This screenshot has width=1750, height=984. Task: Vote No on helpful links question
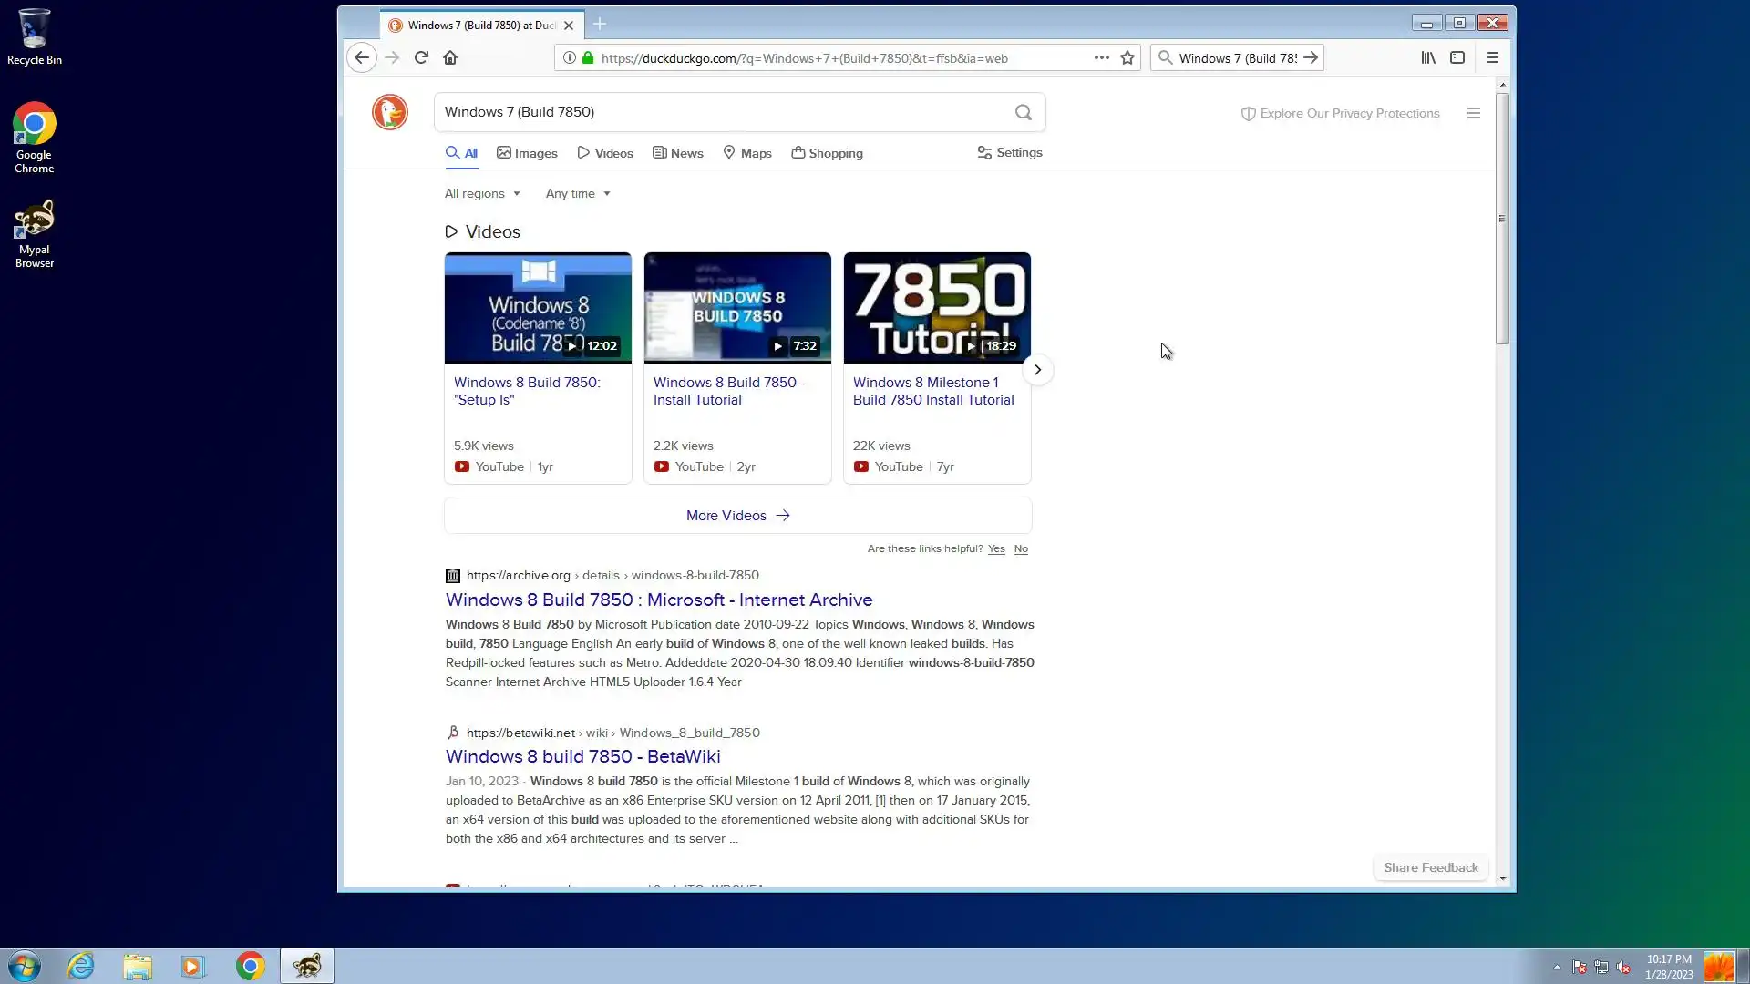click(1021, 548)
